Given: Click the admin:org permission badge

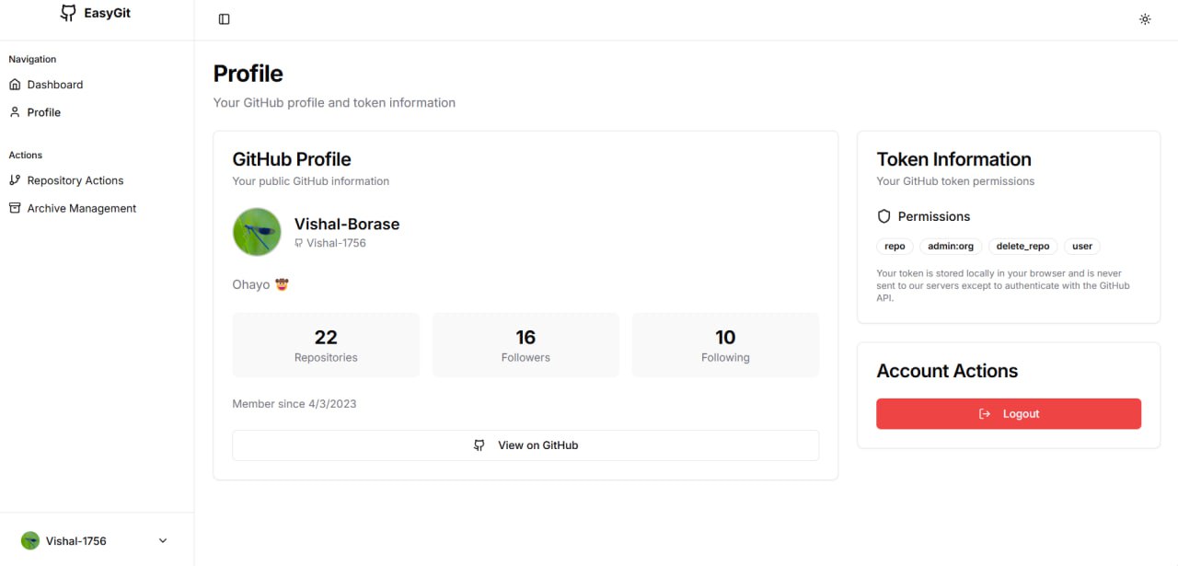Looking at the screenshot, I should tap(951, 247).
